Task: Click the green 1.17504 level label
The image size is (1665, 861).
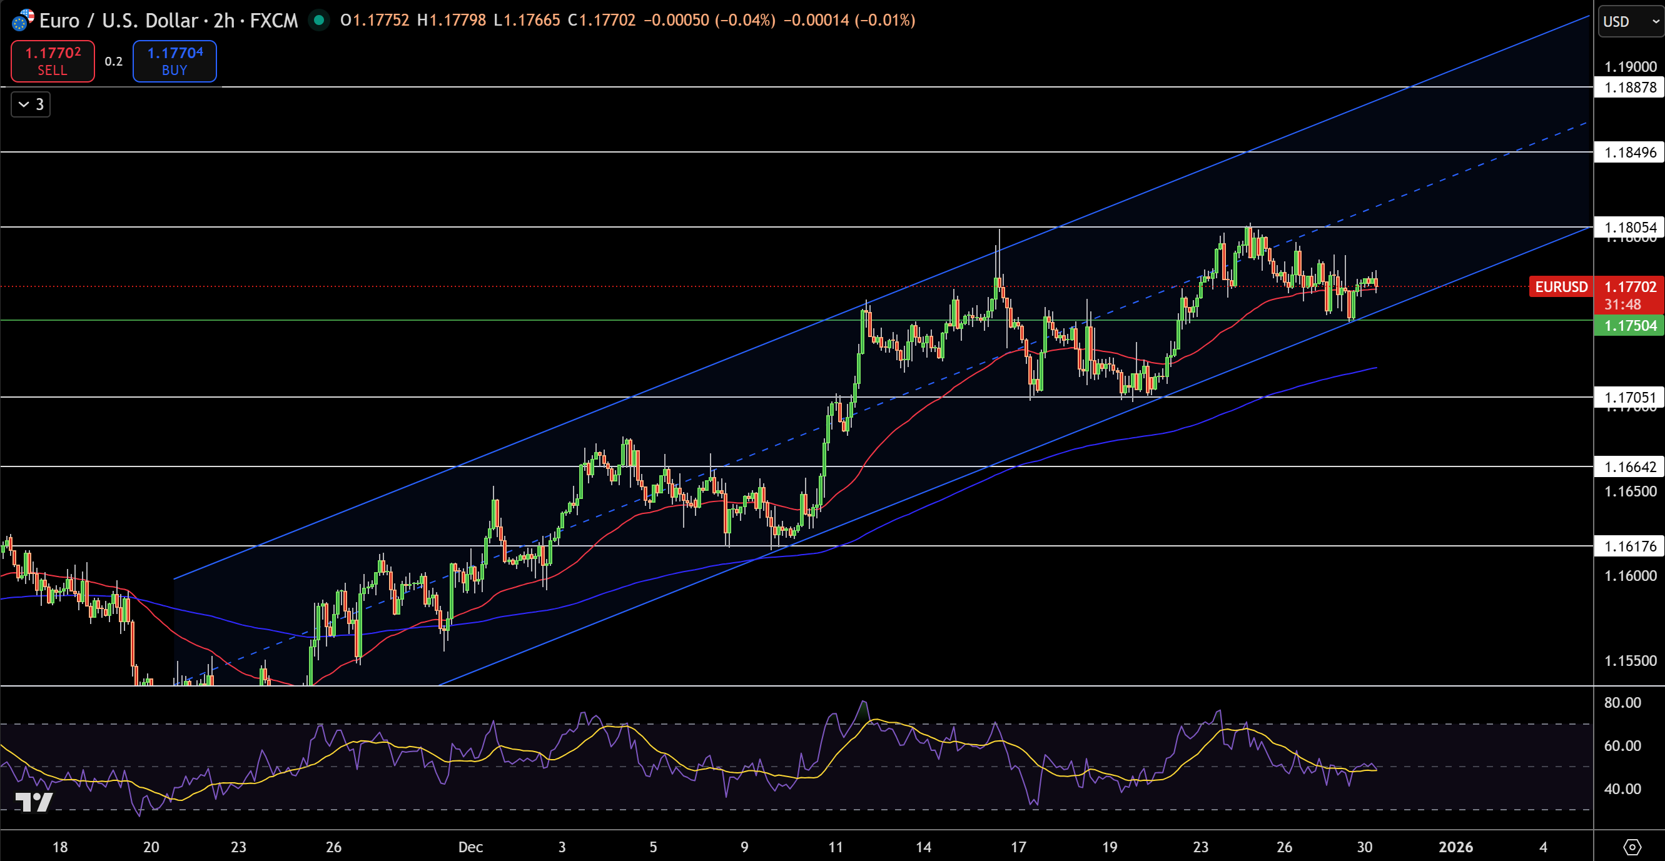Action: pos(1628,326)
